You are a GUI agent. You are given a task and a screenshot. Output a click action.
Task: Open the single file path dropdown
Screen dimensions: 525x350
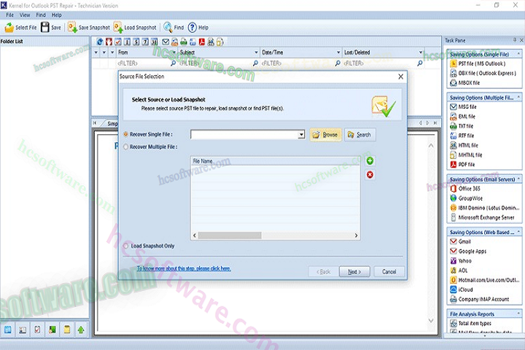(301, 135)
